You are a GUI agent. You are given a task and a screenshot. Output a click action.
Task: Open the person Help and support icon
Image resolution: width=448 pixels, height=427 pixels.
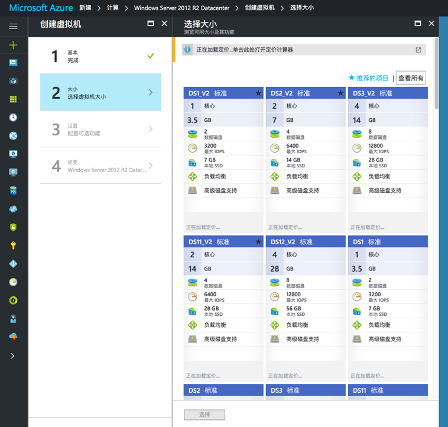13,319
